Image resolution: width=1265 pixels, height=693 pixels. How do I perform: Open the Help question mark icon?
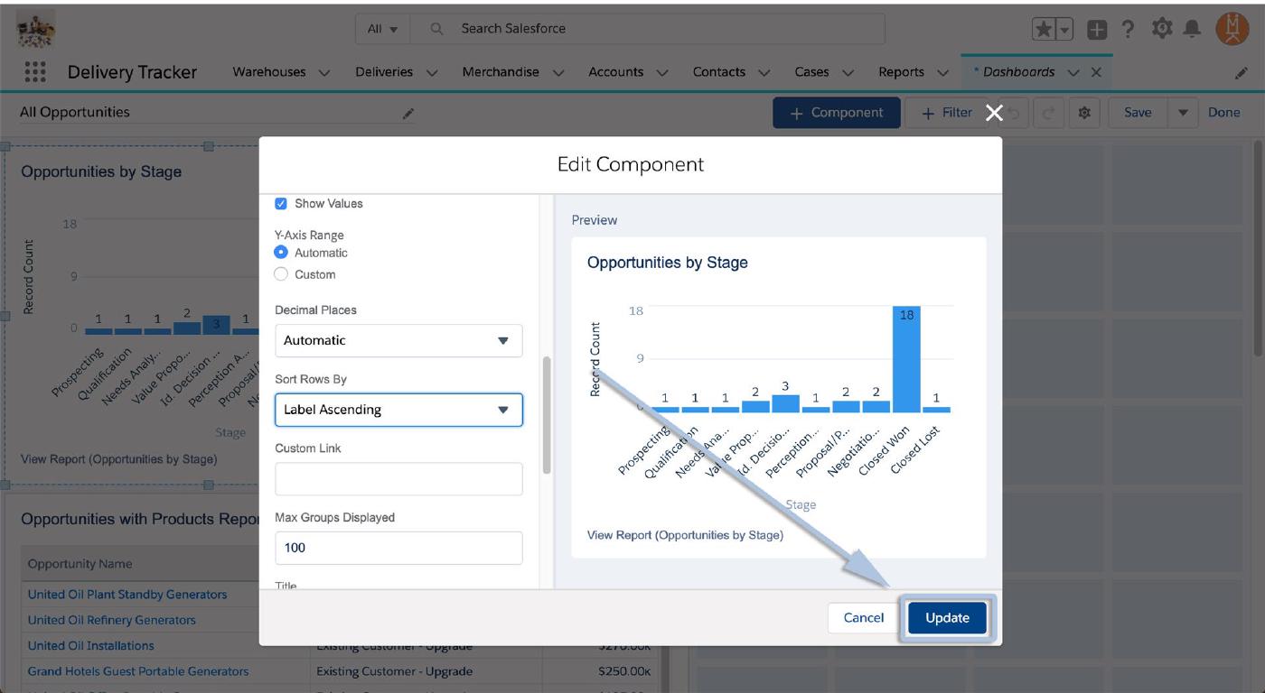(1128, 29)
